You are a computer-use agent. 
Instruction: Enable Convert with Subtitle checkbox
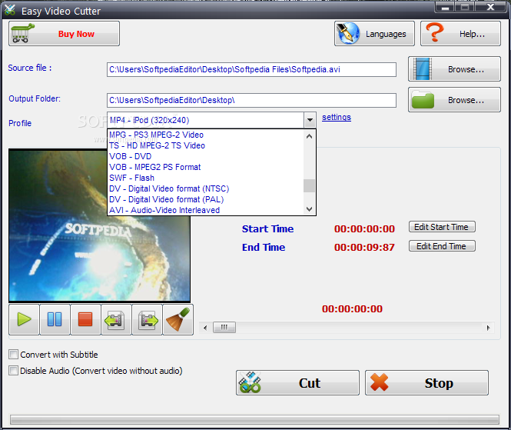pos(13,355)
